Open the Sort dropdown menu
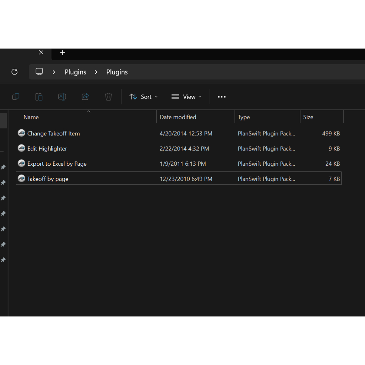 tap(144, 97)
